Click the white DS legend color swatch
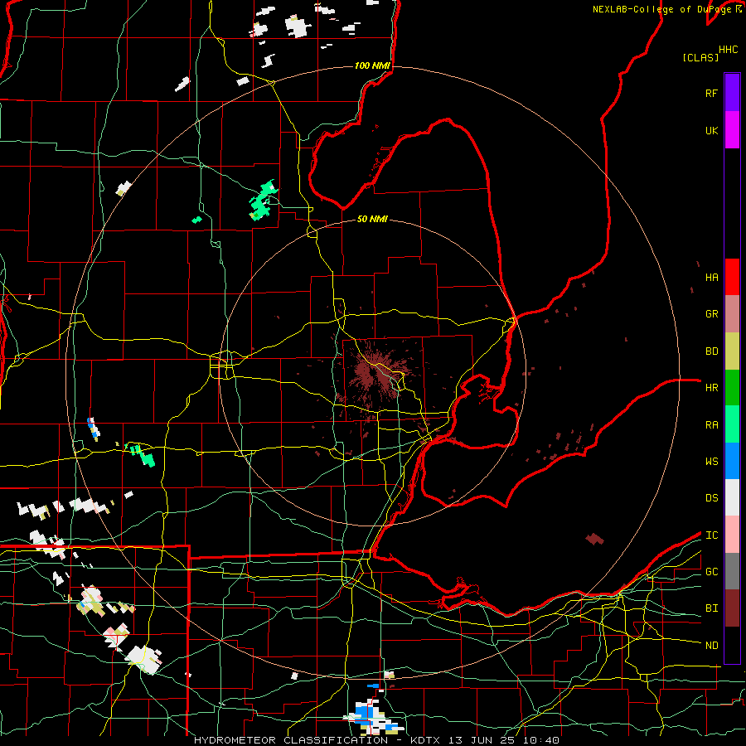This screenshot has width=746, height=746. pyautogui.click(x=732, y=497)
